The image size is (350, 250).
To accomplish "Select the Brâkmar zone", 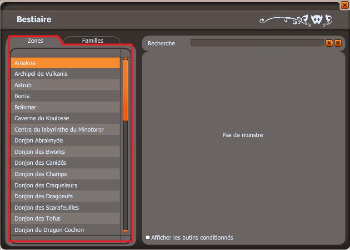I will 65,107.
